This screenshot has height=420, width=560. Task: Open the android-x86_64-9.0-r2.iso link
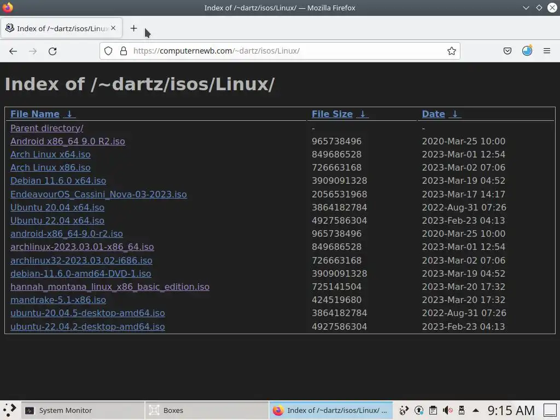(x=66, y=234)
